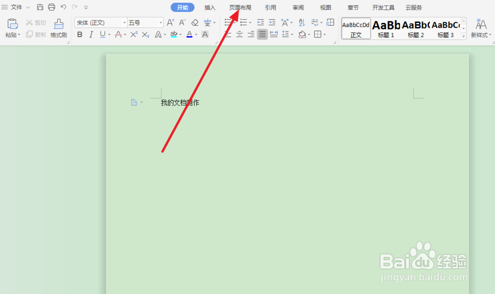Open the 页面布局 tab
Viewport: 495px width, 294px height.
click(x=240, y=7)
